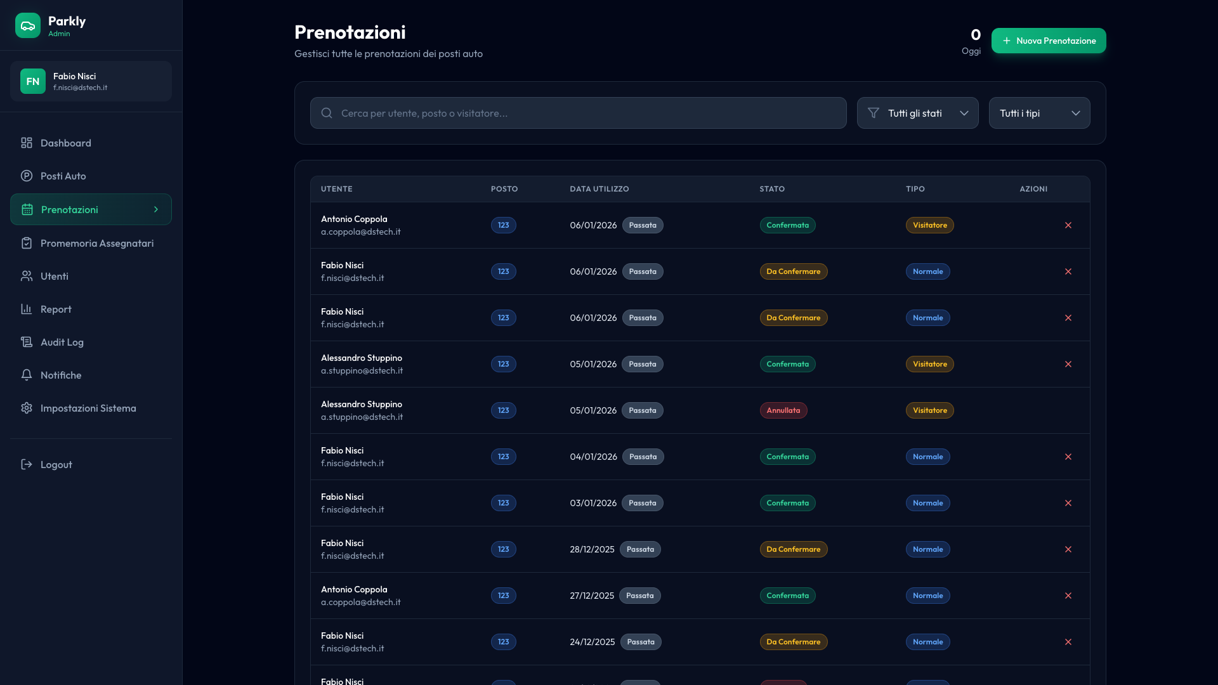
Task: Click the filter funnel icon
Action: pyautogui.click(x=874, y=114)
